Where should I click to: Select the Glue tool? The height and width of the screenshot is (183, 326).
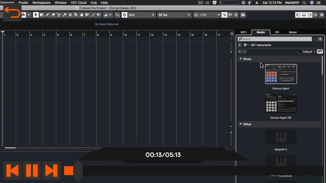[x=64, y=15]
